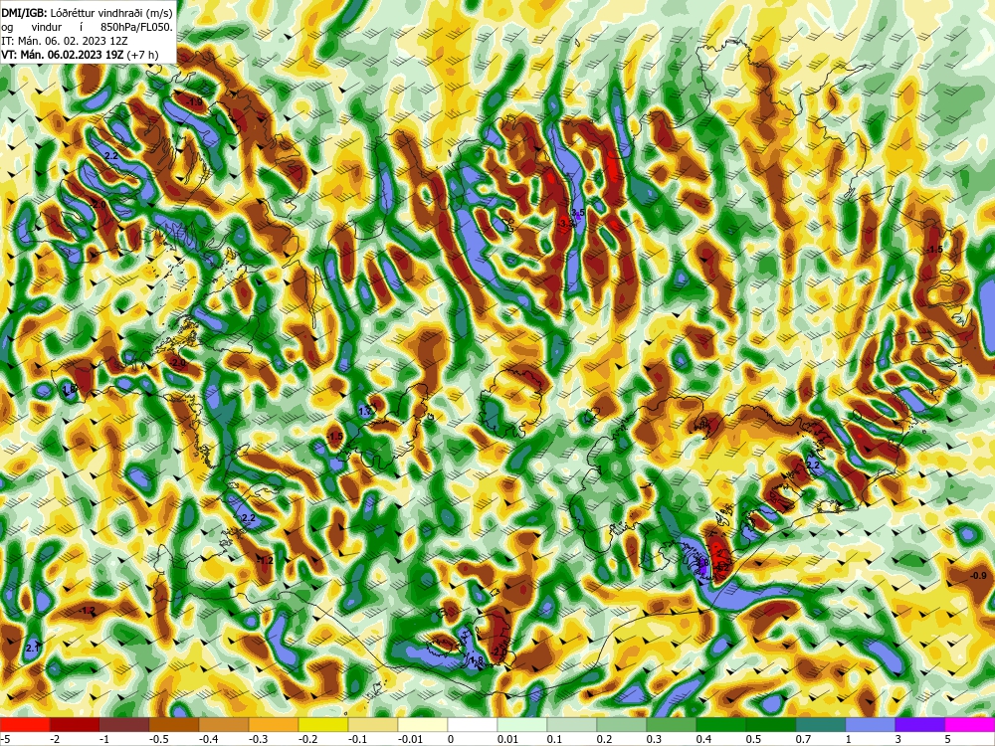Select the '2.1' value label on the map
The width and height of the screenshot is (995, 746).
click(x=33, y=649)
